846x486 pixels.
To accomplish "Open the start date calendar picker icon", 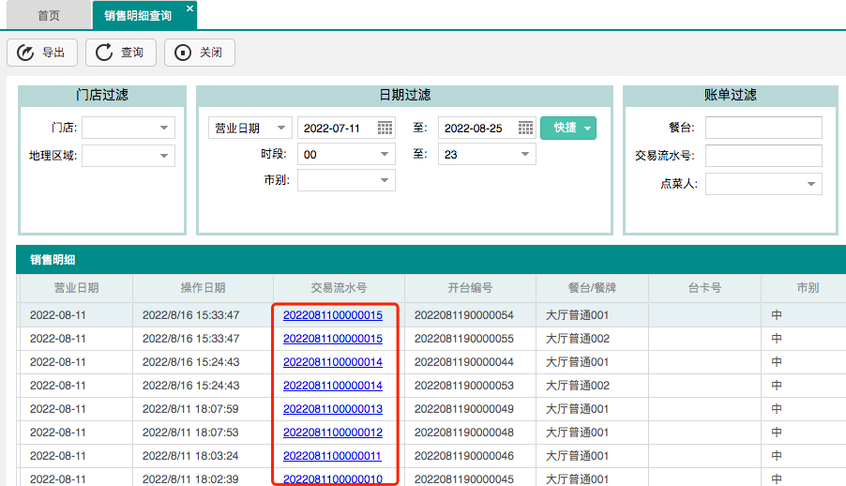I will pos(385,128).
